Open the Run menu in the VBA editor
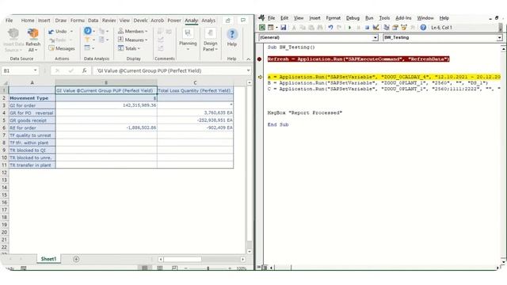This screenshot has height=285, width=507. [x=369, y=18]
